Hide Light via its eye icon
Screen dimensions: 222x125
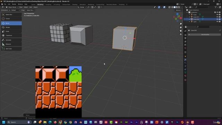coord(217,22)
